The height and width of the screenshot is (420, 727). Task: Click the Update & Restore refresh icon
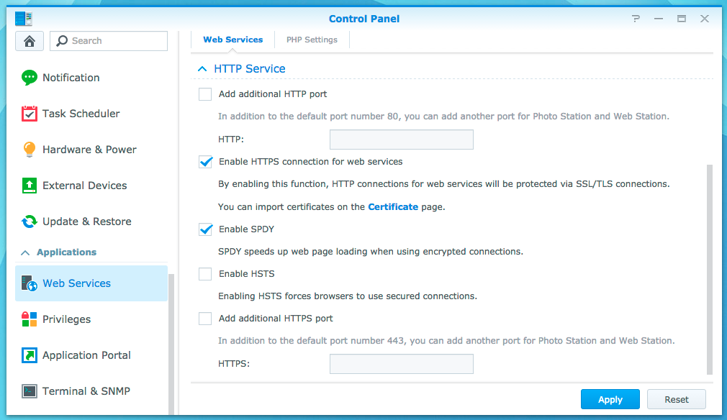[30, 222]
